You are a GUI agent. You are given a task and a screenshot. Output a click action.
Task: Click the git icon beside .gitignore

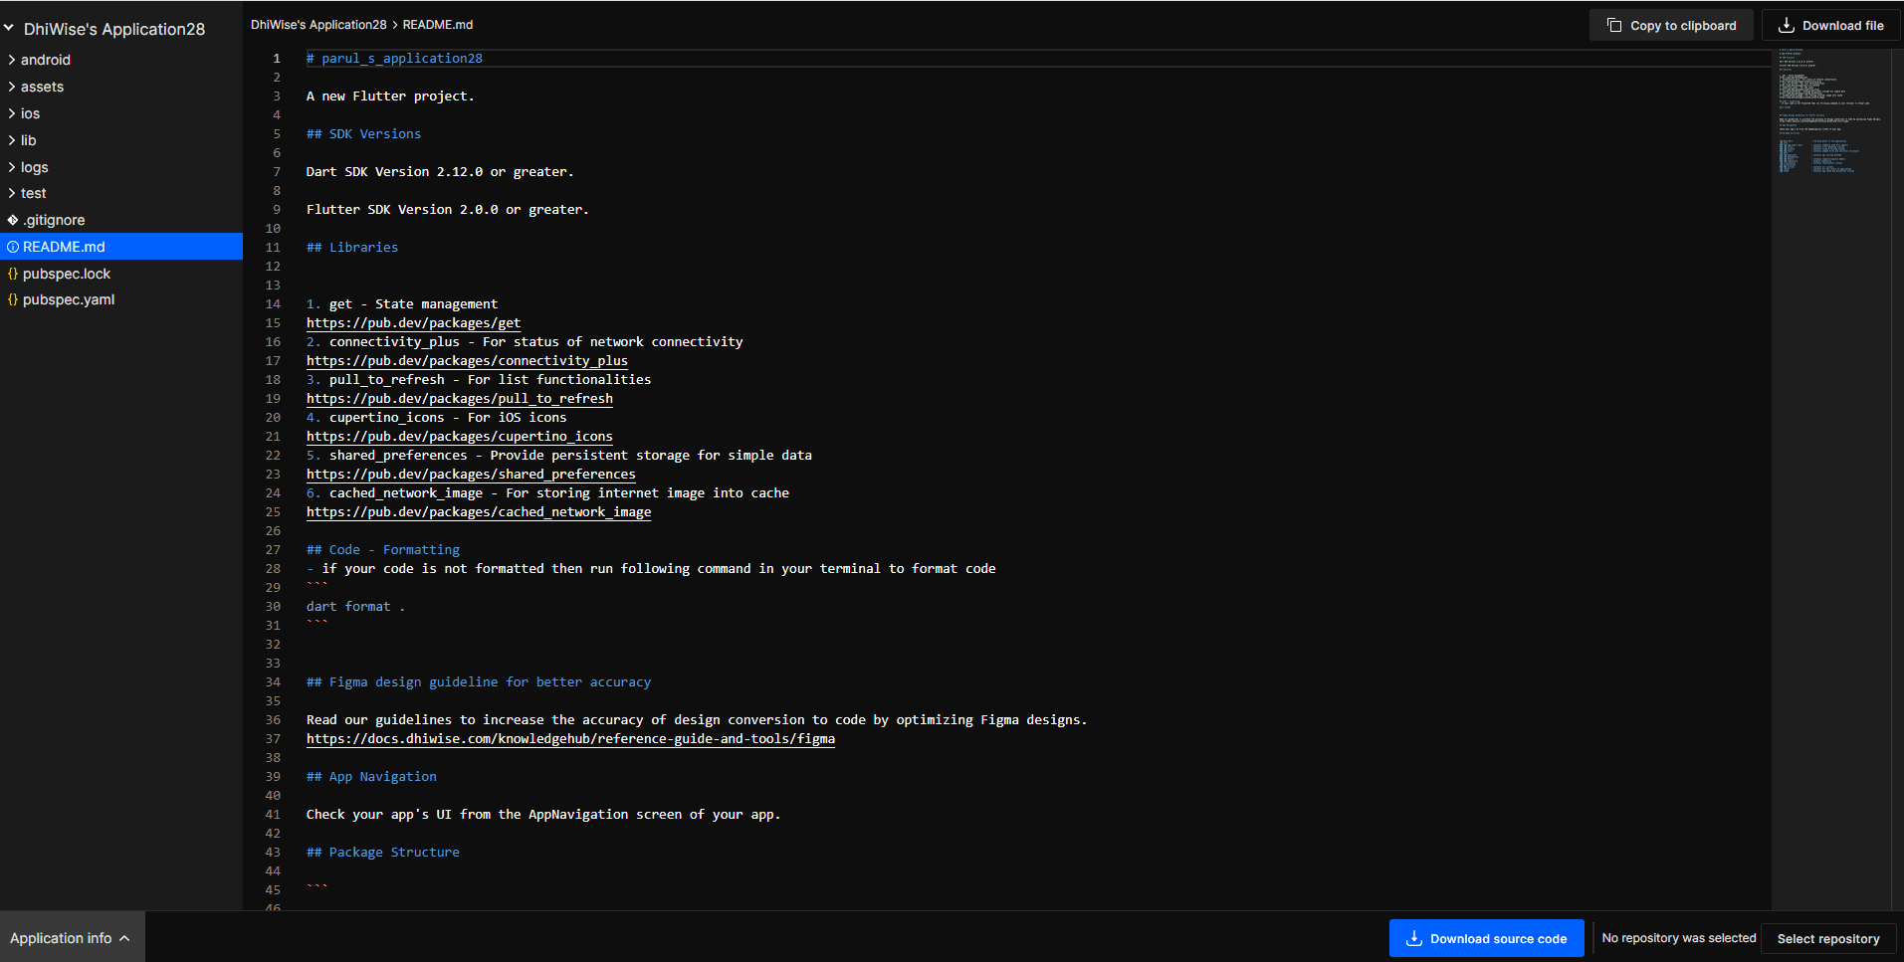click(x=13, y=220)
